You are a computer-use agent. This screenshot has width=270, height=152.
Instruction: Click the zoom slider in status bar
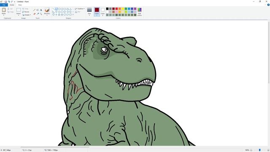(x=260, y=150)
